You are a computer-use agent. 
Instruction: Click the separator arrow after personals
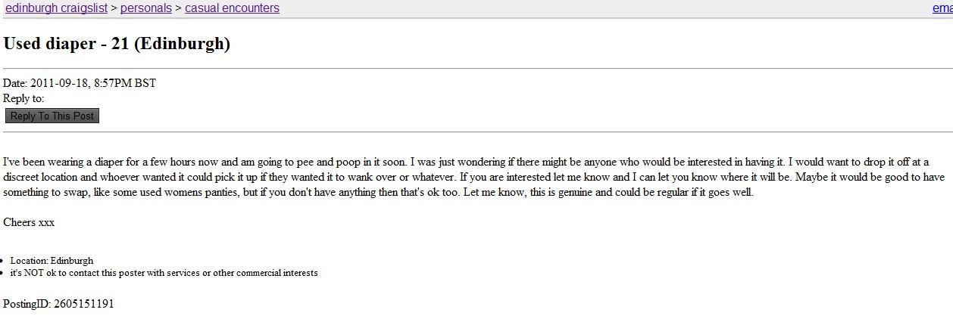[x=179, y=8]
